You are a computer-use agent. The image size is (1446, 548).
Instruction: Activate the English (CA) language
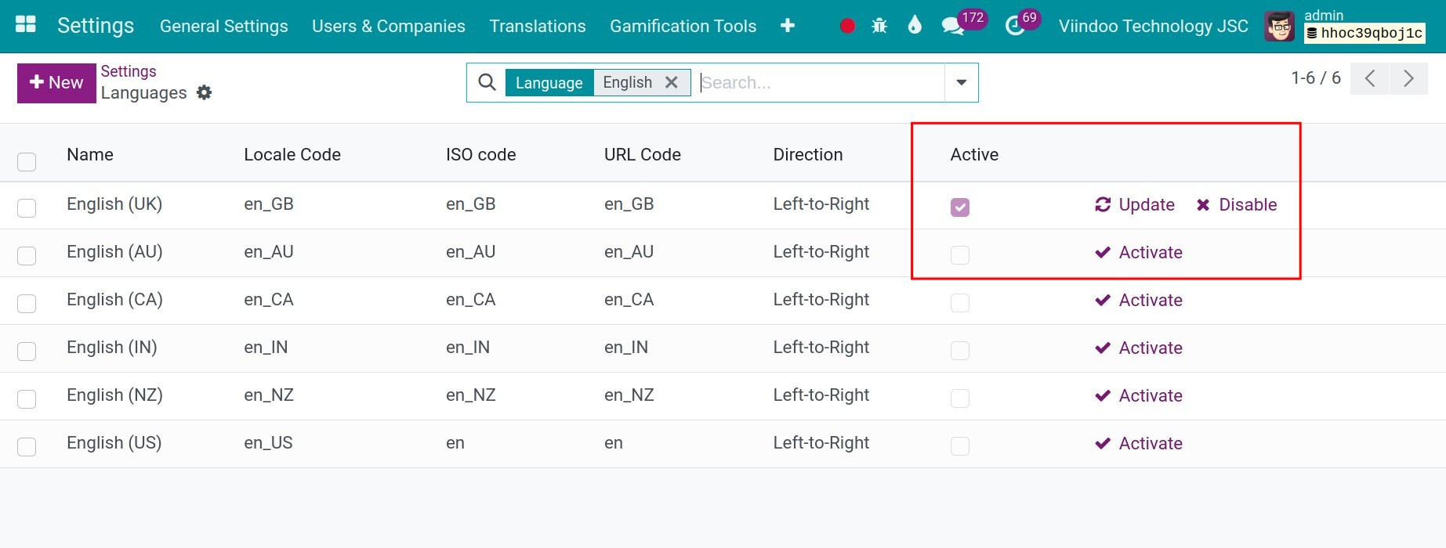click(1139, 300)
